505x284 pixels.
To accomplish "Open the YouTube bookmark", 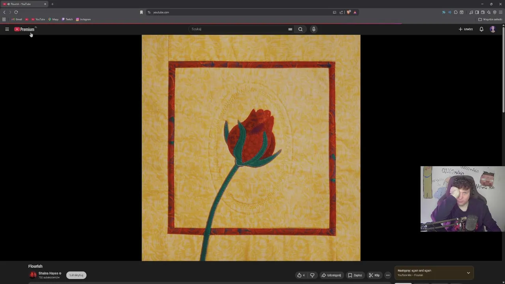I will coord(38,19).
